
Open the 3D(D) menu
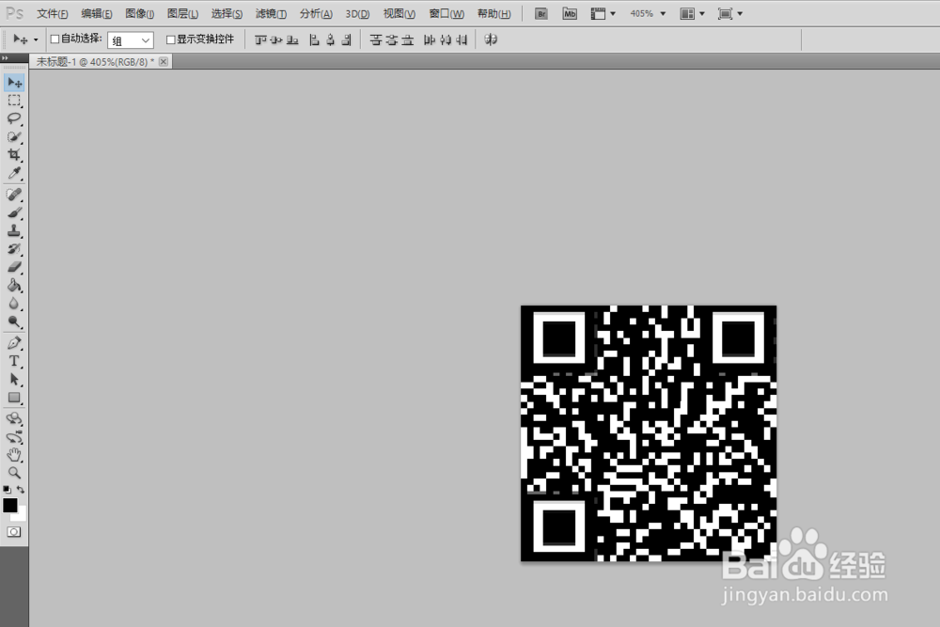pos(357,14)
